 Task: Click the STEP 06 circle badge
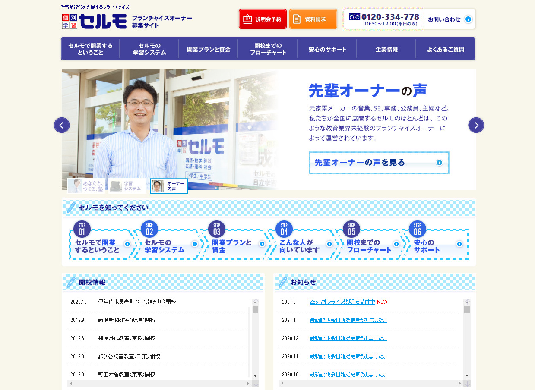coord(418,229)
